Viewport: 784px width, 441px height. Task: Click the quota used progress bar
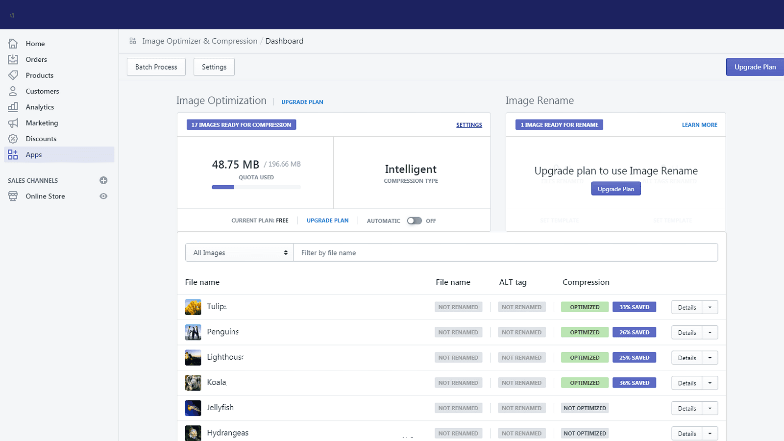pos(256,187)
